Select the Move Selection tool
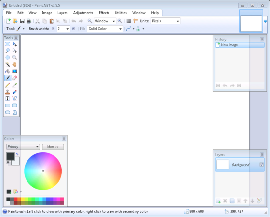Image resolution: width=270 pixels, height=217 pixels. pyautogui.click(x=15, y=50)
